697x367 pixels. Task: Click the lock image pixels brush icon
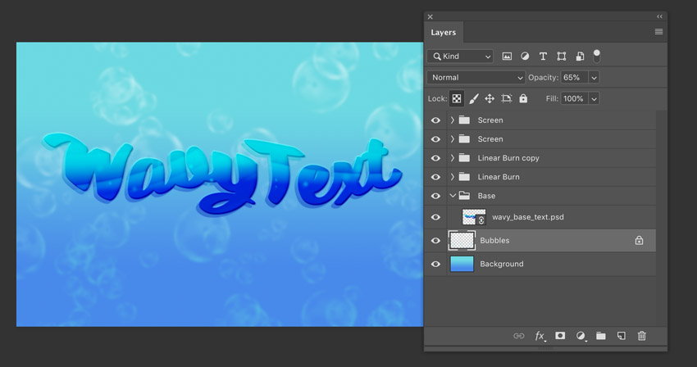point(473,98)
